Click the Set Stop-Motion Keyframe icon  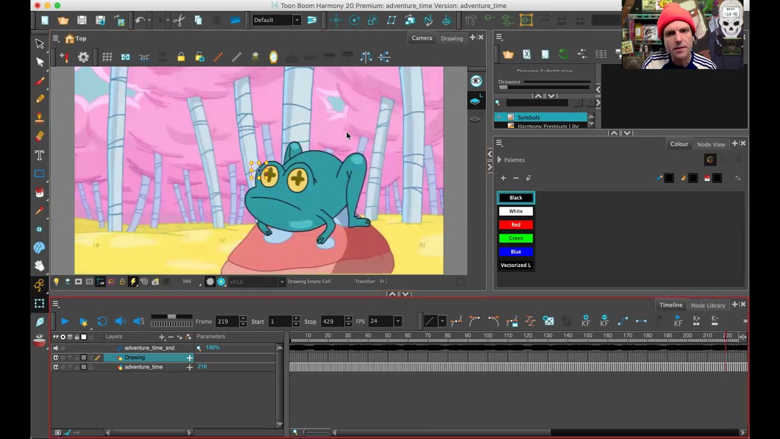(x=641, y=321)
